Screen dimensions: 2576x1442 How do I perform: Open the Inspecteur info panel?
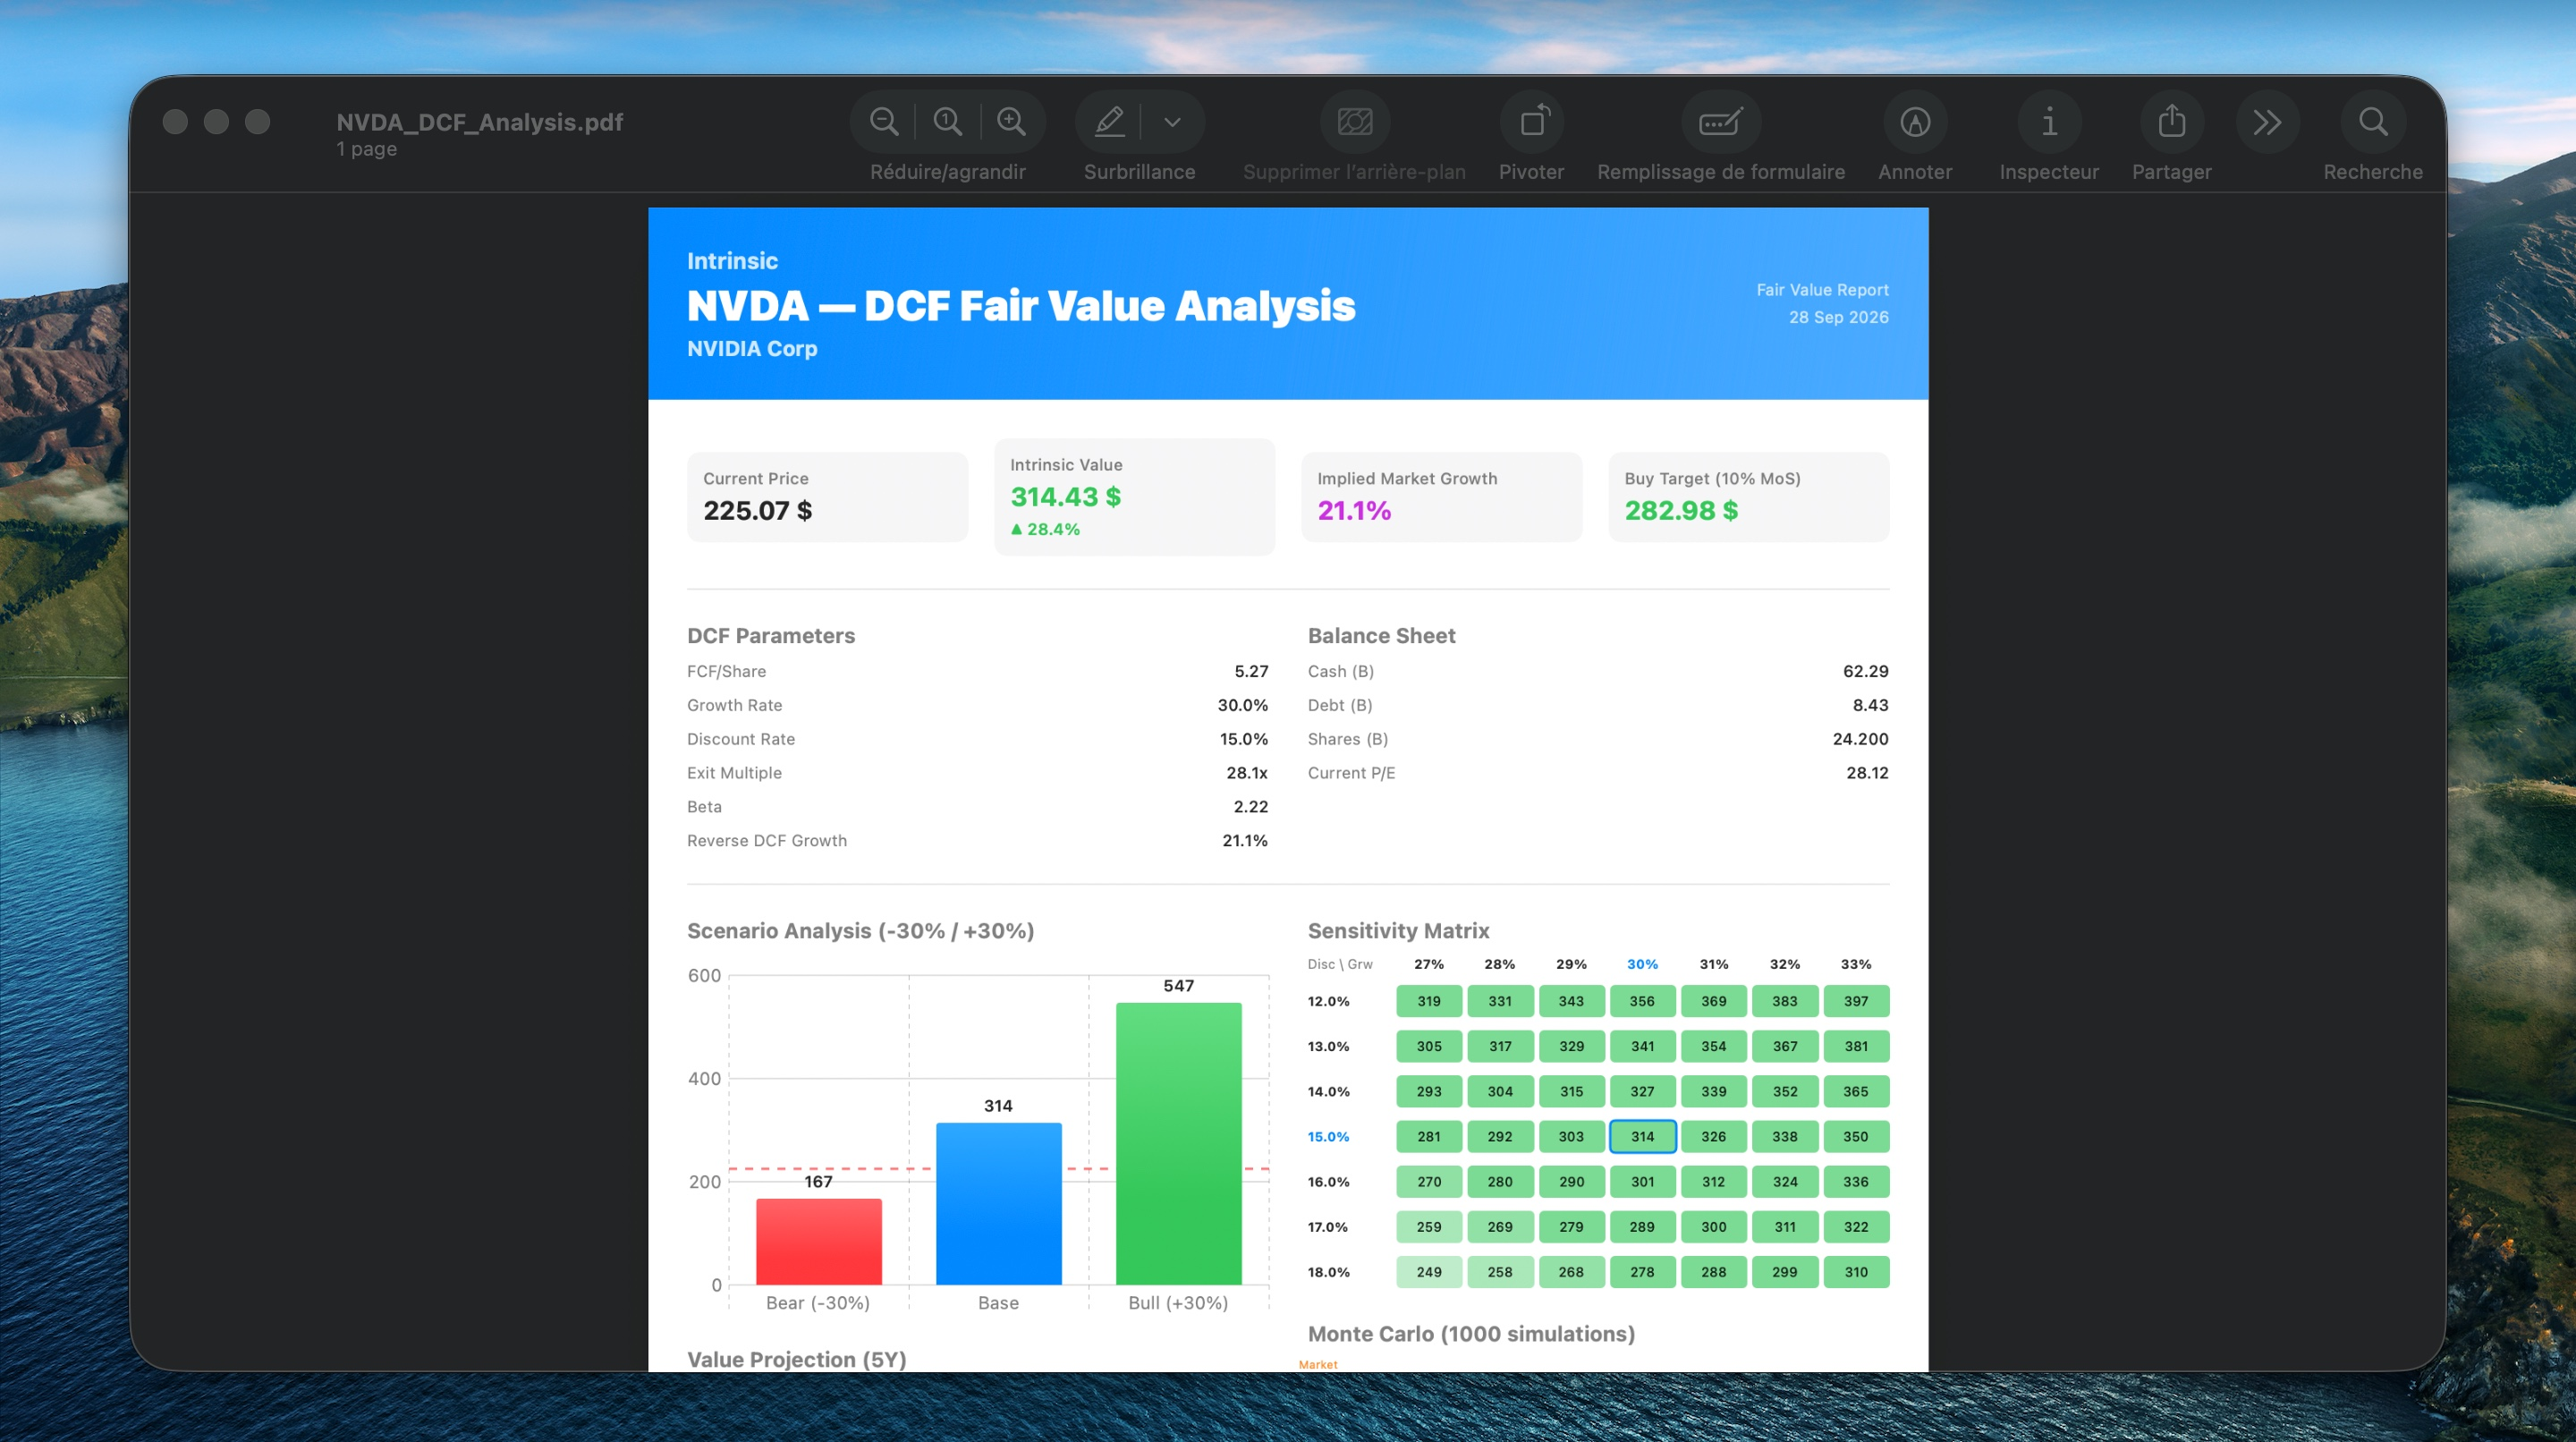click(2048, 122)
